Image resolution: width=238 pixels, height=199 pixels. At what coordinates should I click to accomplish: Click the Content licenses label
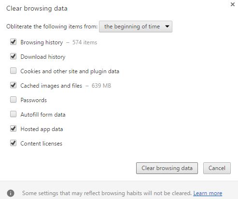[42, 144]
